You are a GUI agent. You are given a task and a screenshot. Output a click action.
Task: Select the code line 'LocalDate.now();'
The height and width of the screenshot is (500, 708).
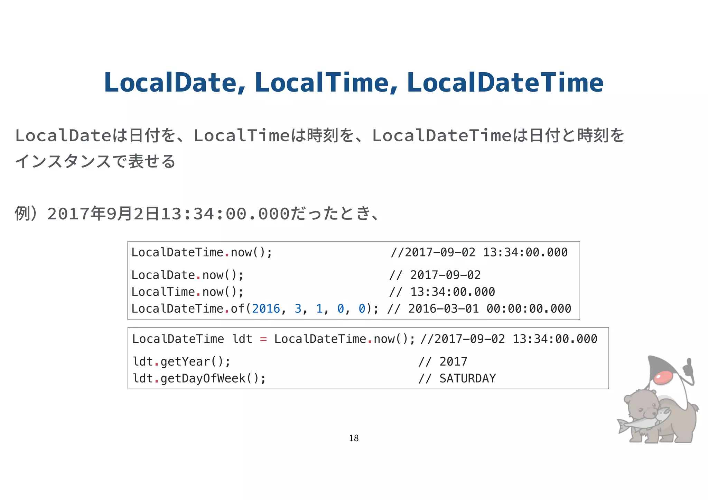click(x=188, y=275)
